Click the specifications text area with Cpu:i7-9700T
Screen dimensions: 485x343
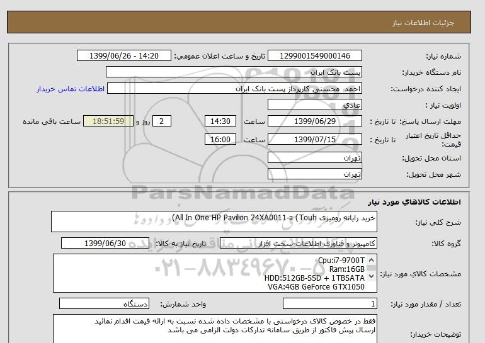(215, 273)
